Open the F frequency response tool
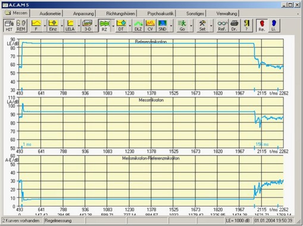The width and height of the screenshot is (303, 226). tap(36, 26)
